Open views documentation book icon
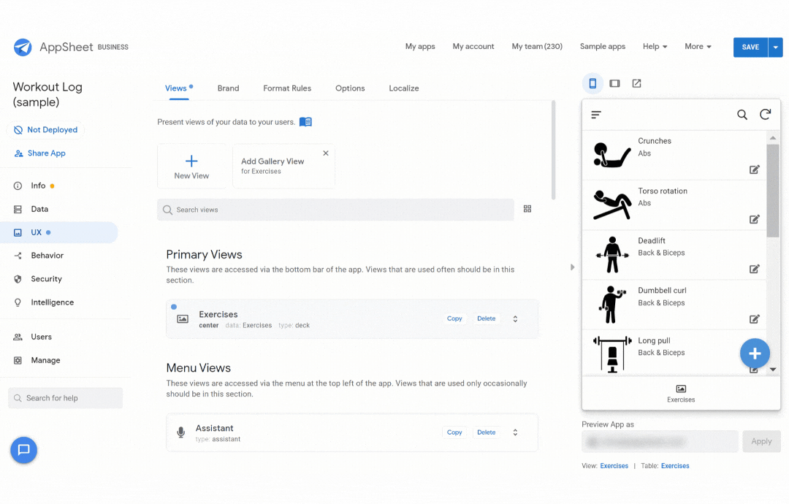 (305, 122)
